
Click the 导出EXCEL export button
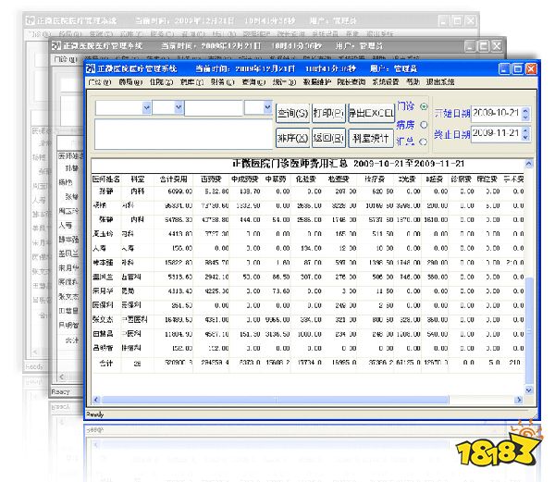[x=371, y=113]
